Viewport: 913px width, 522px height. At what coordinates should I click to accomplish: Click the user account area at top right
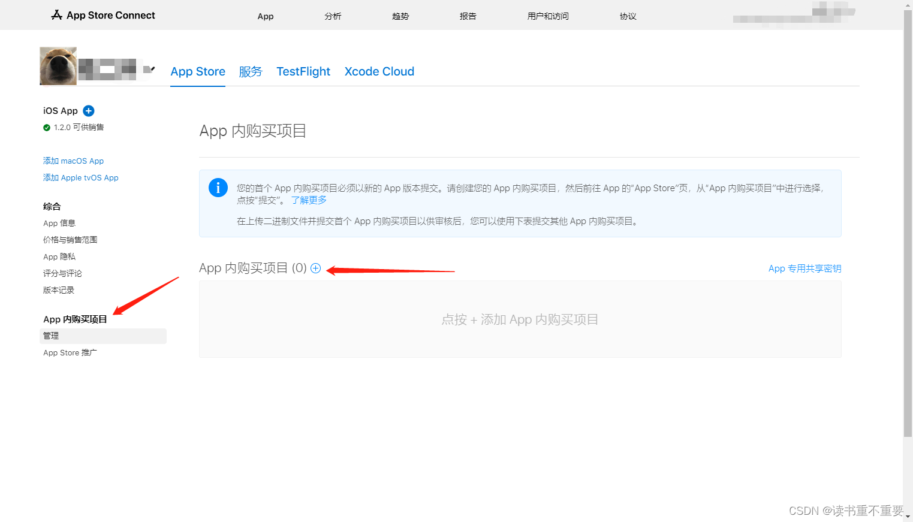click(794, 13)
